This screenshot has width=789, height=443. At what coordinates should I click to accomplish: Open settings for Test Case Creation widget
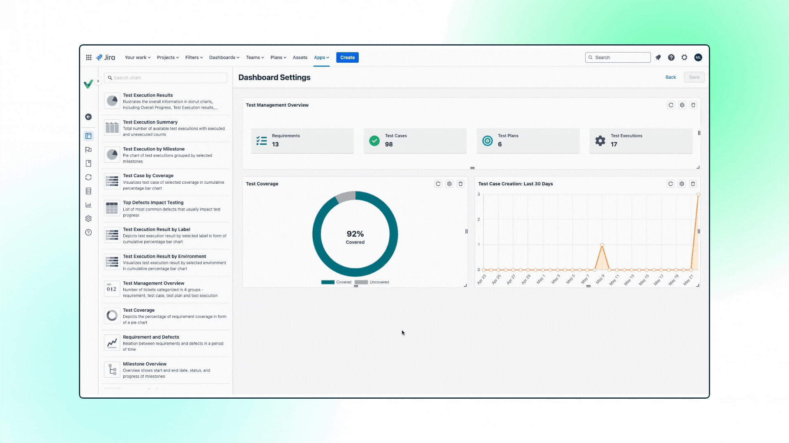coord(682,184)
